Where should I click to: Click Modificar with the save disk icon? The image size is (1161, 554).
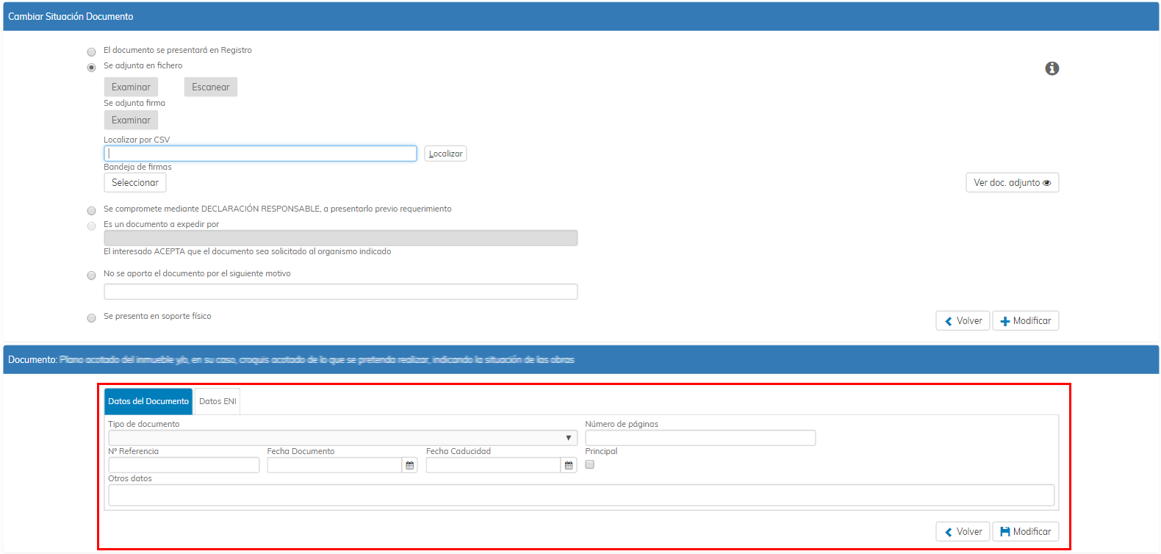click(x=1025, y=531)
